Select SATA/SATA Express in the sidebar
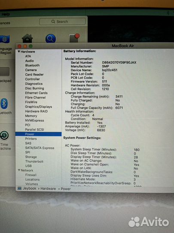 (40, 148)
